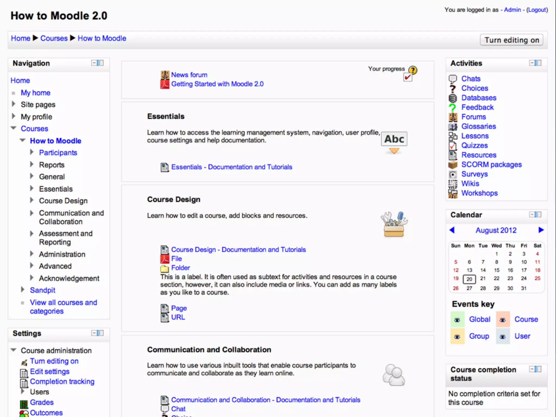Click the Databases stack icon
Image resolution: width=556 pixels, height=417 pixels.
[453, 98]
